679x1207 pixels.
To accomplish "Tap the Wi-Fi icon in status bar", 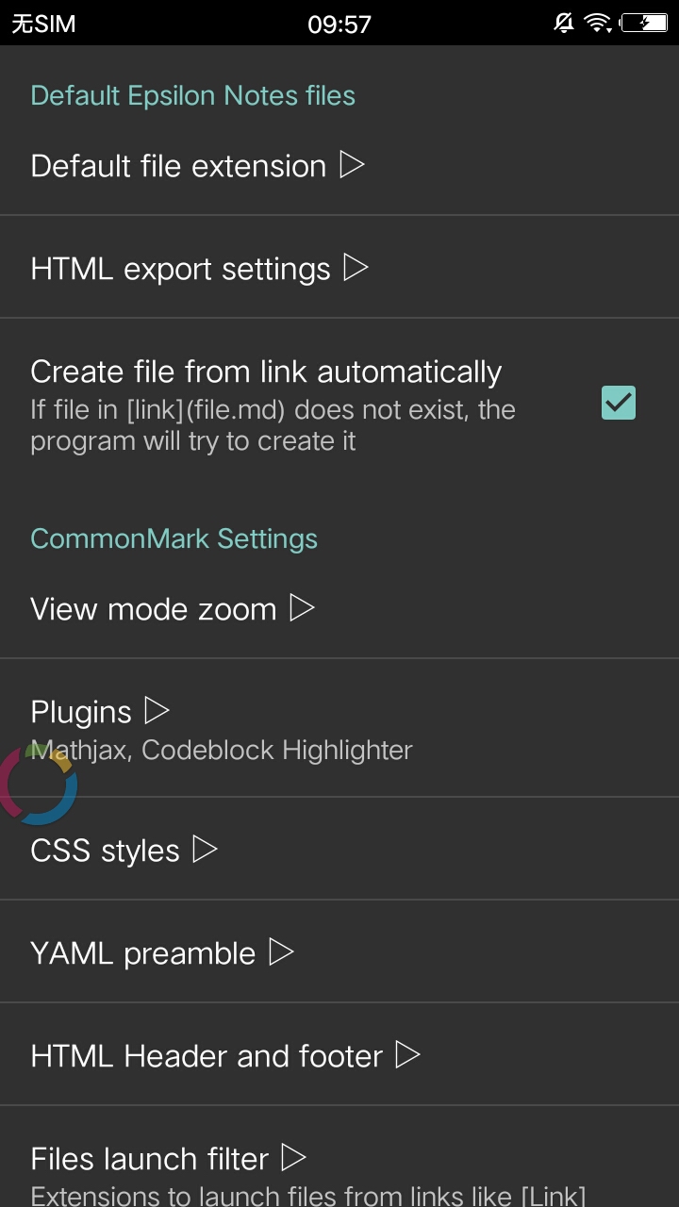I will (x=597, y=24).
